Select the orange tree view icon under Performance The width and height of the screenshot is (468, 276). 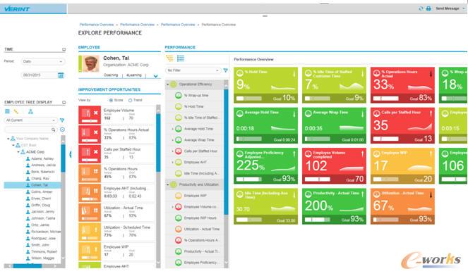(169, 58)
